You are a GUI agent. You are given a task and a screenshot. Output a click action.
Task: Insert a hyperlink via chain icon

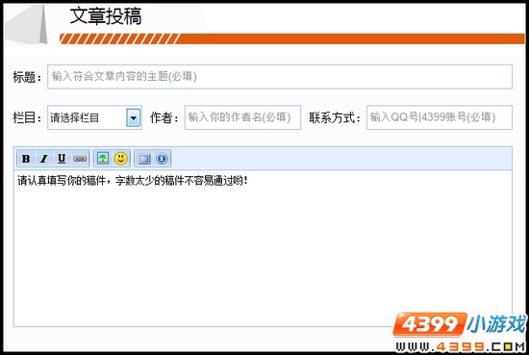coord(80,159)
